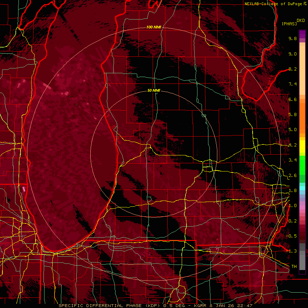Click the purple segment atop the color bar

pos(302,34)
